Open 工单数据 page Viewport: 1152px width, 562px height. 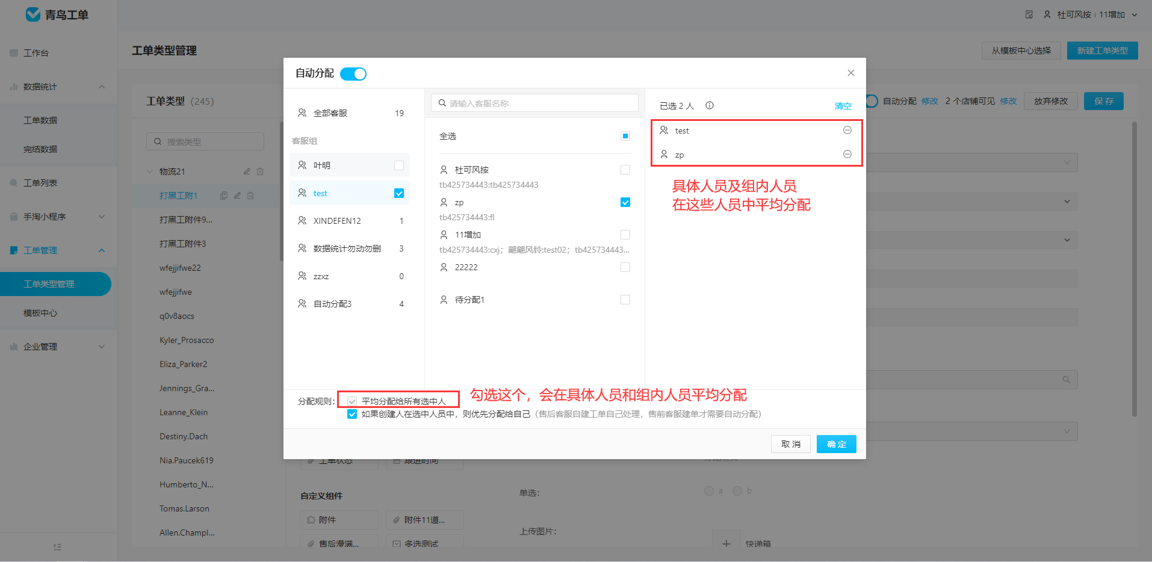40,120
